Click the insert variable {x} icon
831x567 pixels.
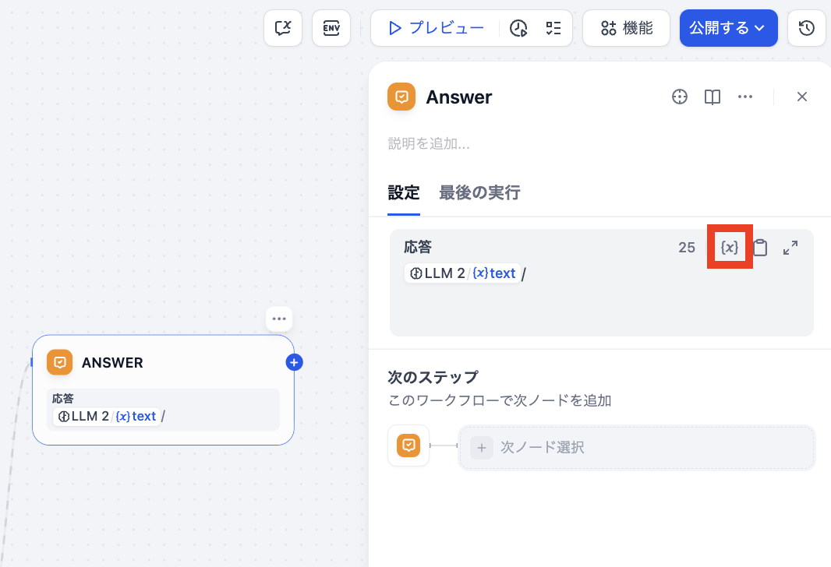pyautogui.click(x=729, y=248)
